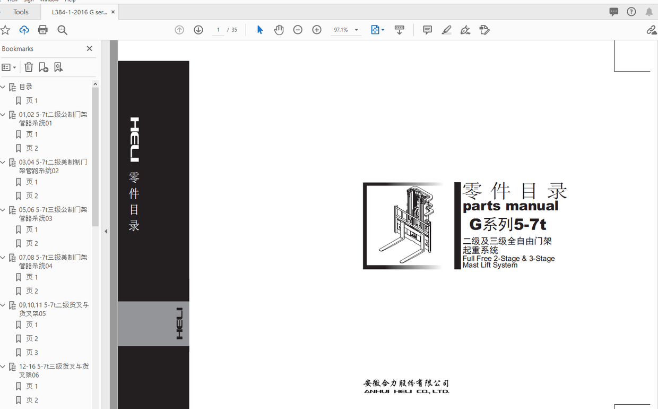Open the zoom level dropdown
Viewport: 658px width, 409px height.
click(357, 30)
